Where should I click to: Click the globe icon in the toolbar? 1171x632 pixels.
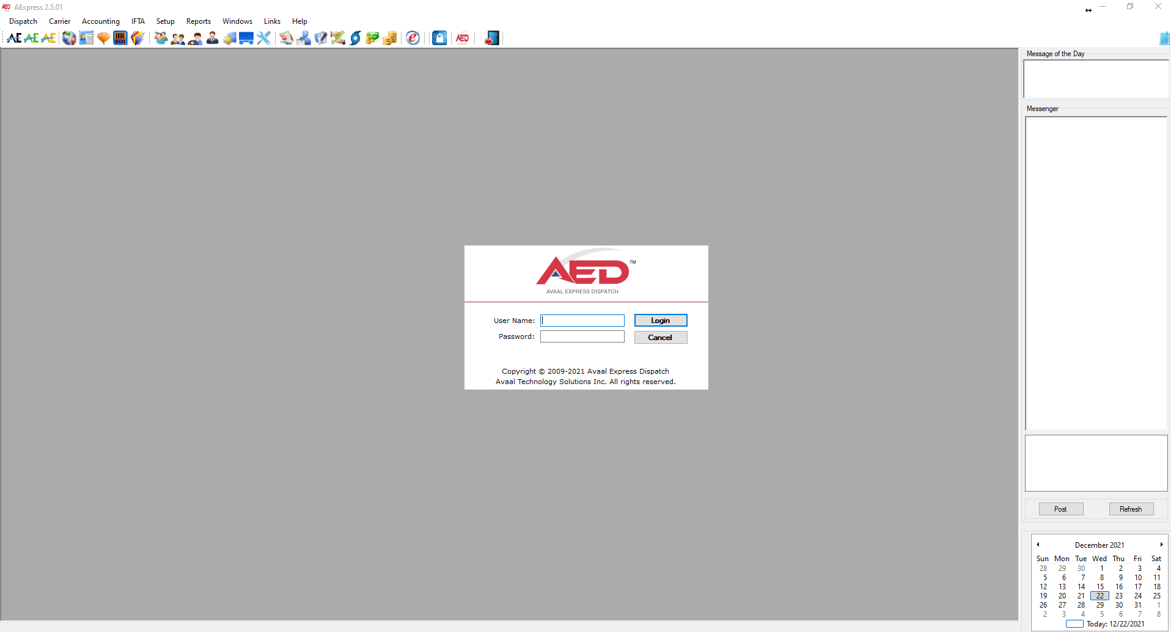click(x=68, y=38)
